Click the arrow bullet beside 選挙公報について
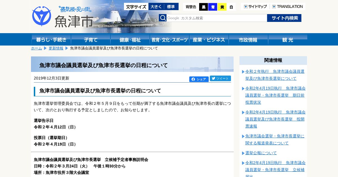 pyautogui.click(x=243, y=153)
